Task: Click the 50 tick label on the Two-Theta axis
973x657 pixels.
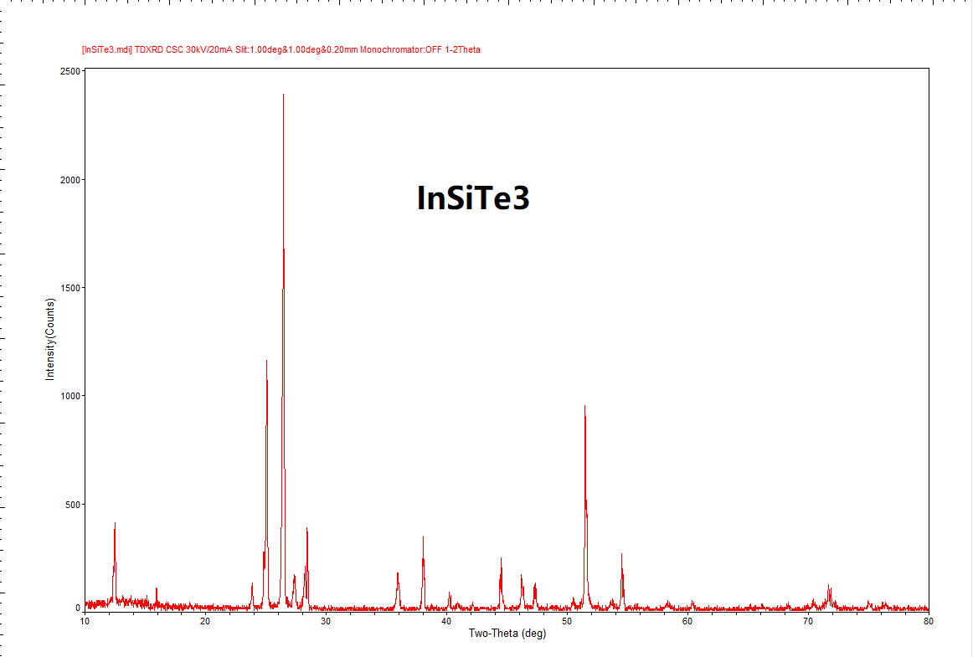Action: (566, 621)
